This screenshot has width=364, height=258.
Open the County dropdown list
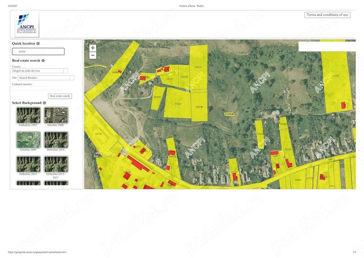tap(40, 71)
